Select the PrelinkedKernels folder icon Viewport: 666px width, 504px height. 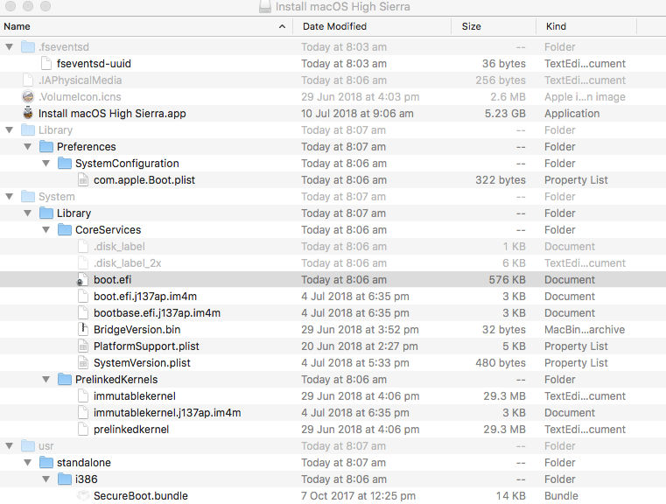coord(65,379)
